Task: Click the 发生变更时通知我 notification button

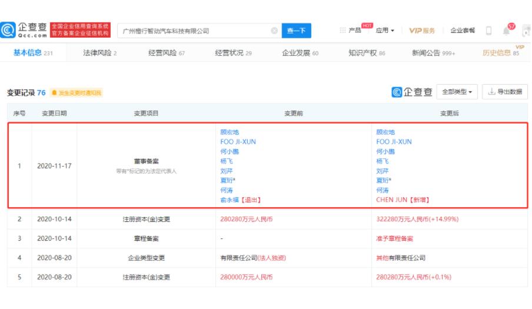Action: click(x=77, y=92)
